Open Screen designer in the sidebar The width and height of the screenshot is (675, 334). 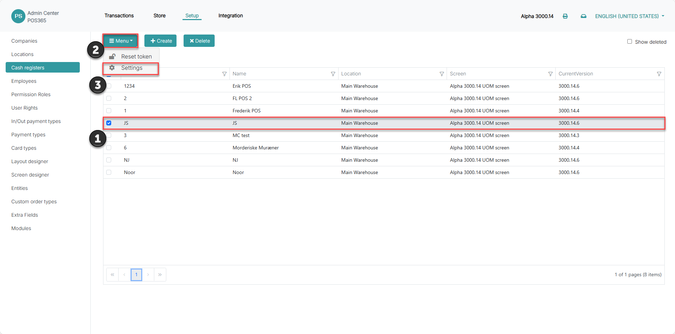point(30,175)
